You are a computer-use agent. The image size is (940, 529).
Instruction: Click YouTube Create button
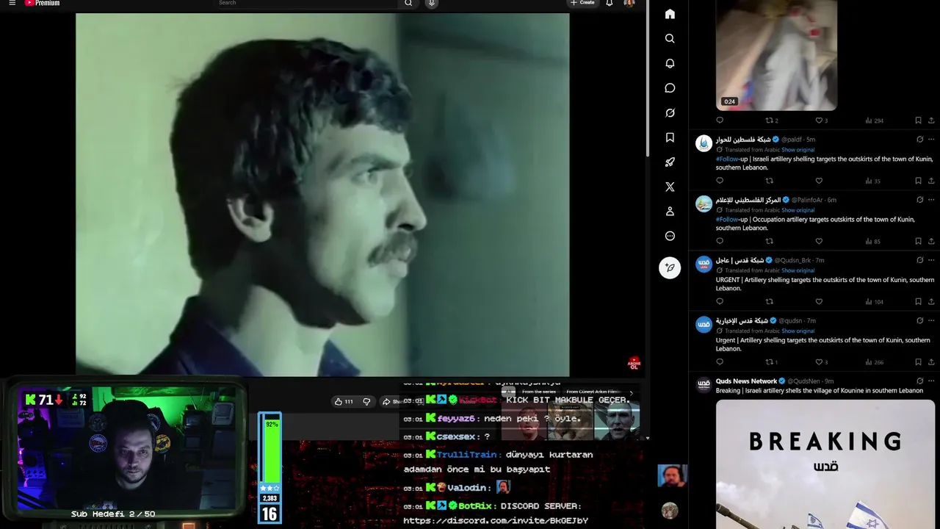pyautogui.click(x=582, y=3)
